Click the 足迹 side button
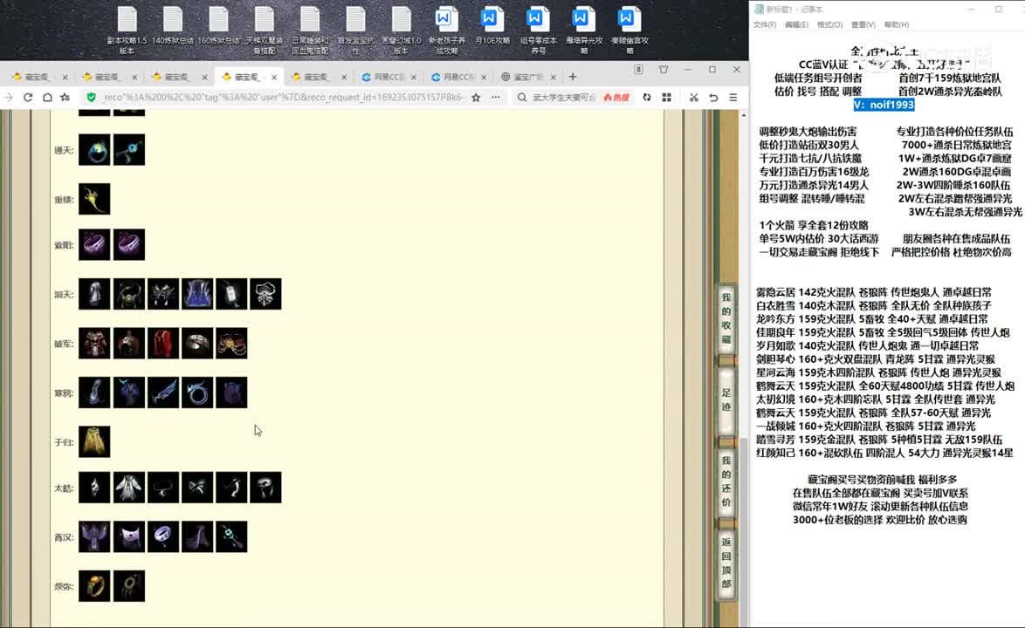Viewport: 1025px width, 628px height. click(726, 399)
